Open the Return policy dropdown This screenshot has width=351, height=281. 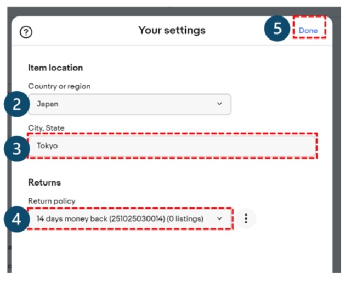pos(129,218)
